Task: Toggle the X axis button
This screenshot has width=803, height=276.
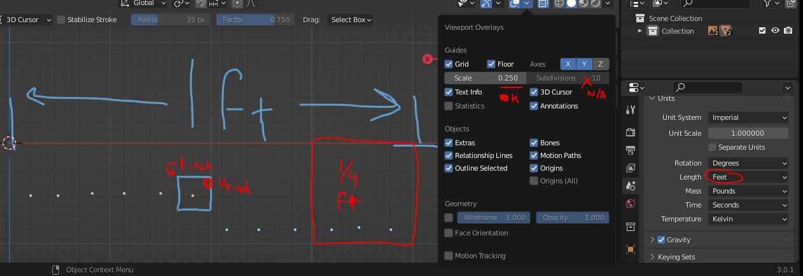Action: pyautogui.click(x=568, y=64)
